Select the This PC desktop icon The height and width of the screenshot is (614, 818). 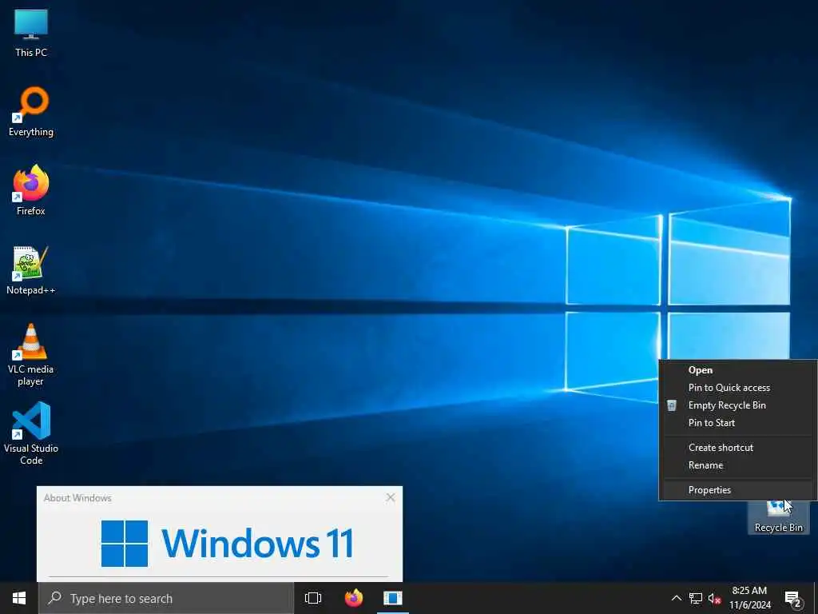(x=31, y=32)
